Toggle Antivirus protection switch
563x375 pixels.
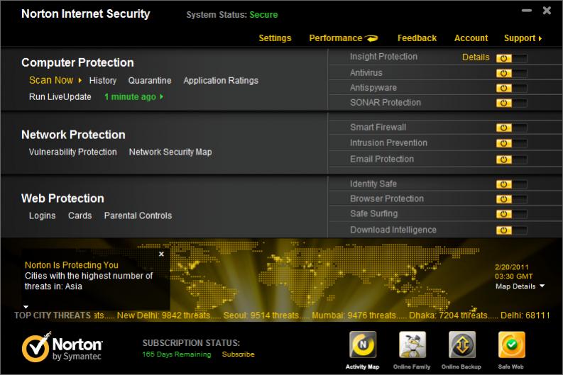(512, 74)
